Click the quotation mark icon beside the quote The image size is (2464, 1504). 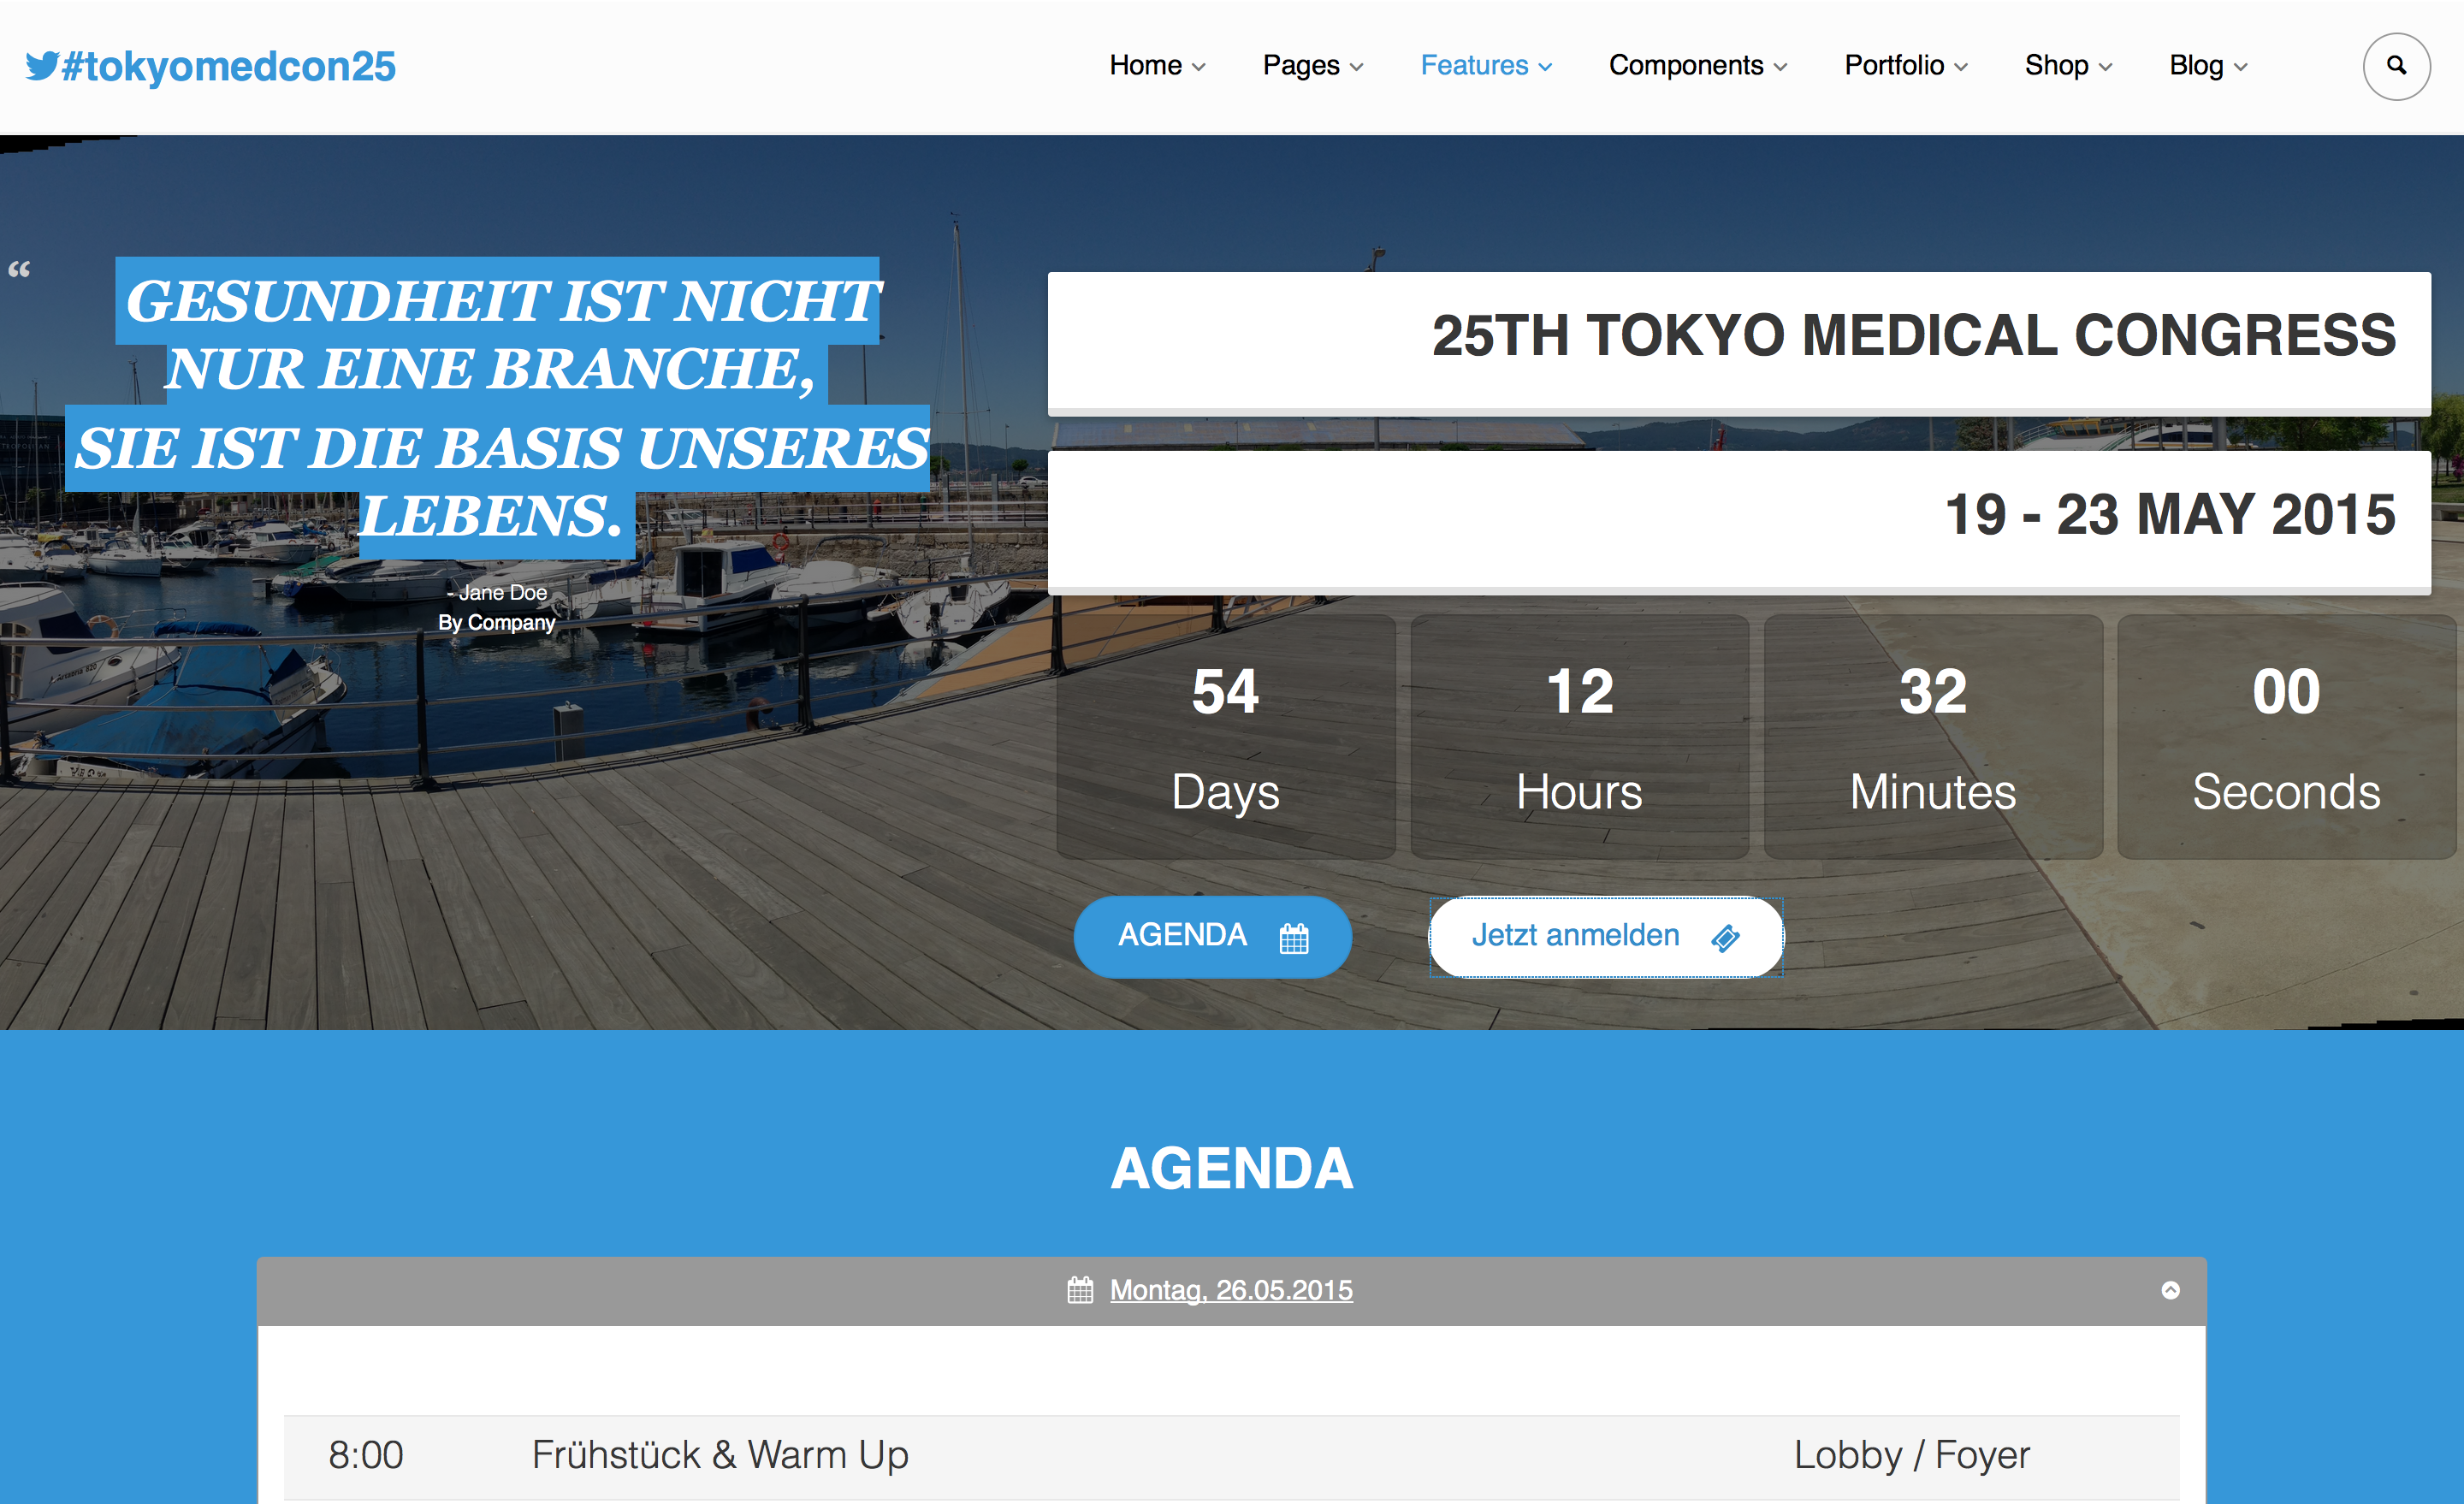(19, 269)
